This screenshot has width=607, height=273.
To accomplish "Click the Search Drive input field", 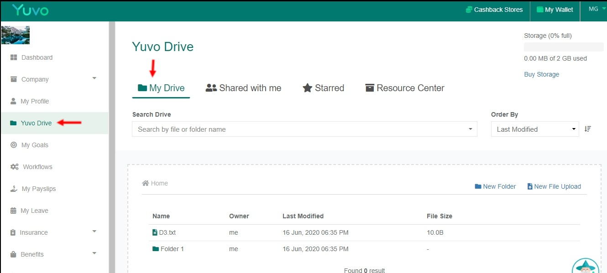I will (x=304, y=129).
